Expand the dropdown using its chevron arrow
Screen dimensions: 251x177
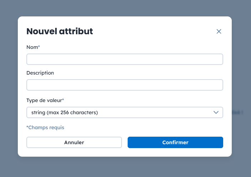pyautogui.click(x=216, y=112)
